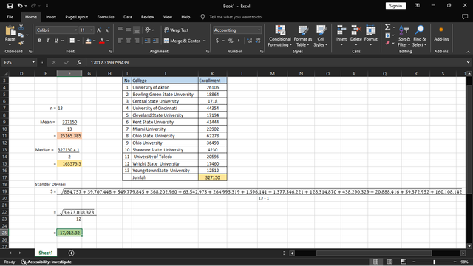Apply dollar accounting number format
The width and height of the screenshot is (473, 266).
[x=217, y=41]
